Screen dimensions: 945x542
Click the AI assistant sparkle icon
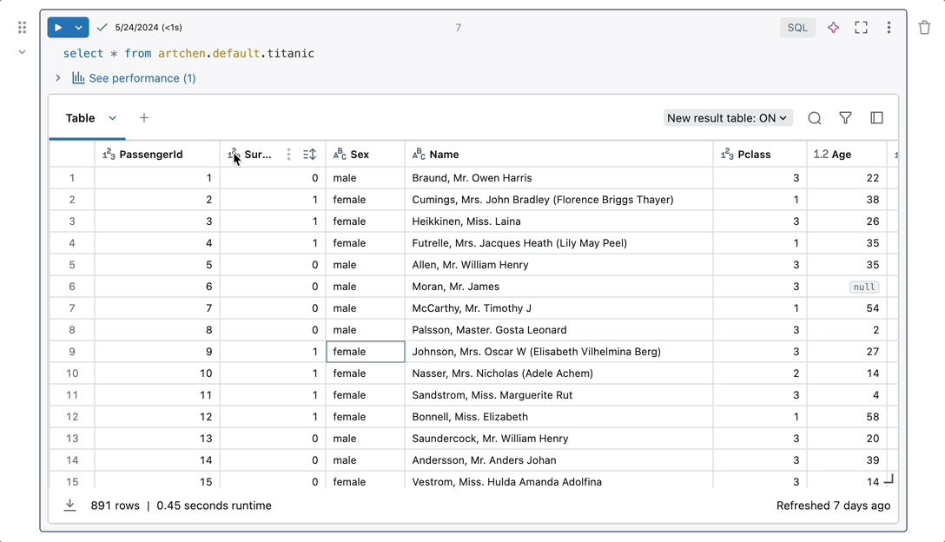tap(833, 28)
